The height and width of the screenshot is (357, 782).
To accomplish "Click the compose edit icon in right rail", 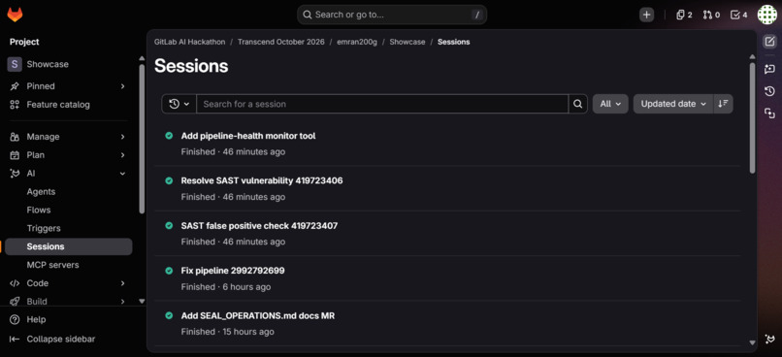I will click(x=769, y=42).
